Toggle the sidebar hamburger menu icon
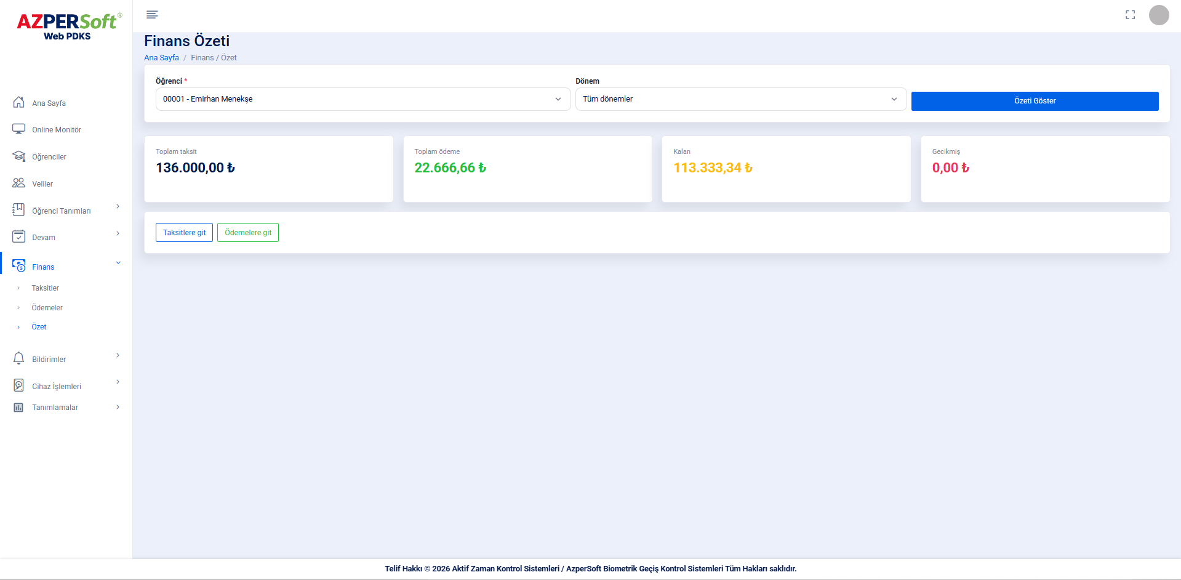 click(152, 15)
